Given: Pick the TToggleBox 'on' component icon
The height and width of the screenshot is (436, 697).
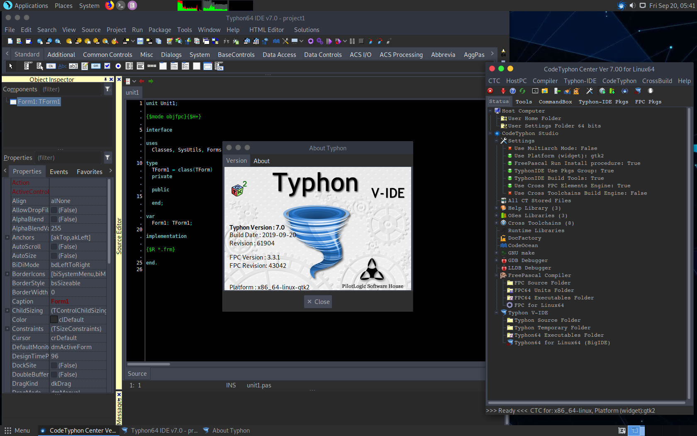Looking at the screenshot, I should coord(96,66).
